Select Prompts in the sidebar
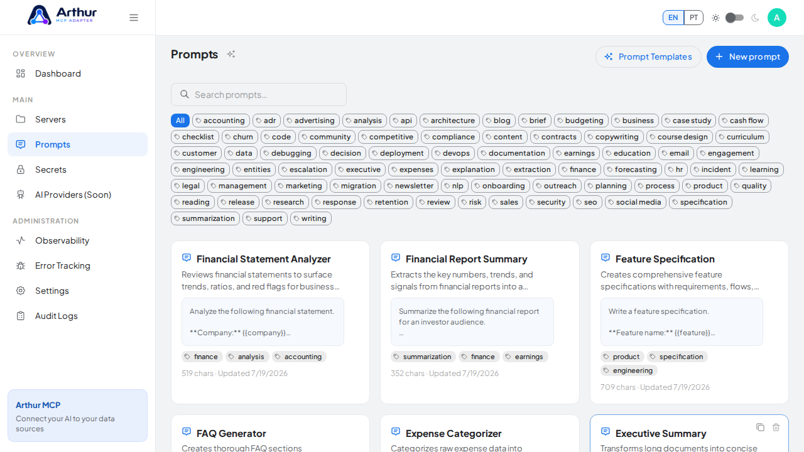This screenshot has height=452, width=804. 77,144
